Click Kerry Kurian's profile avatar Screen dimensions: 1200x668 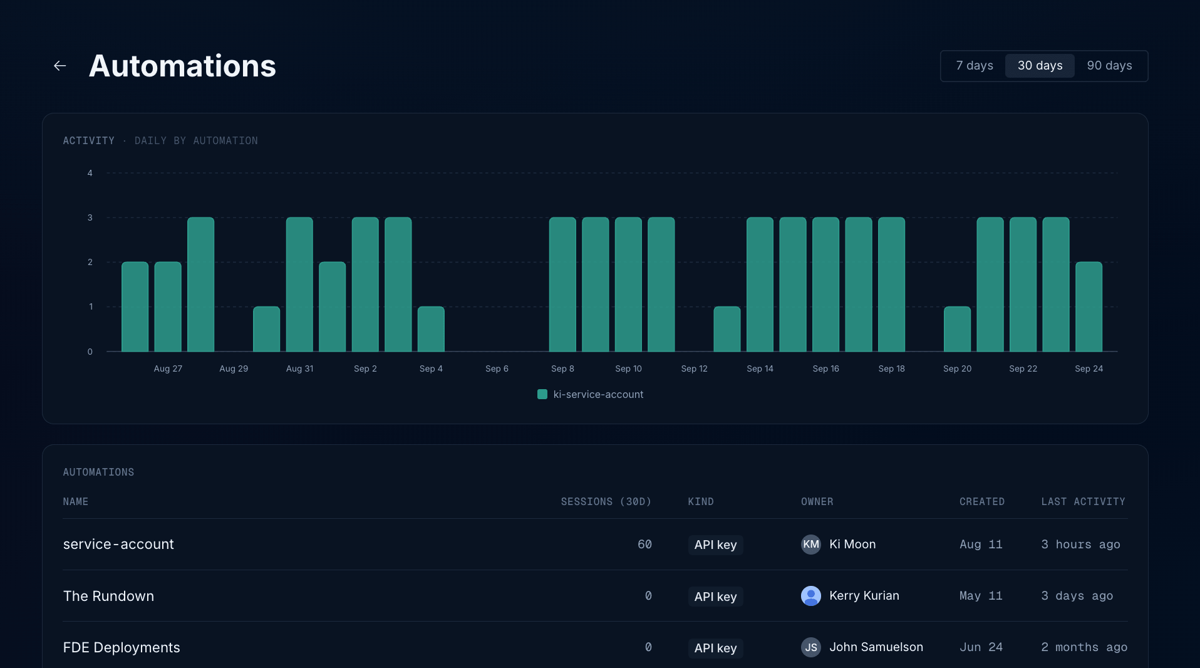(810, 596)
